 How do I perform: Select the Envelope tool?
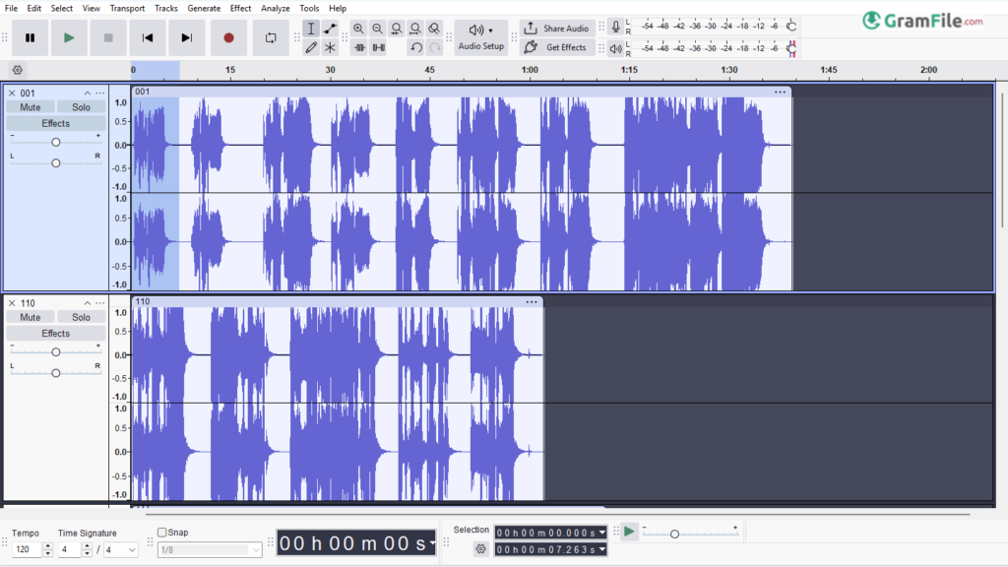click(x=330, y=29)
